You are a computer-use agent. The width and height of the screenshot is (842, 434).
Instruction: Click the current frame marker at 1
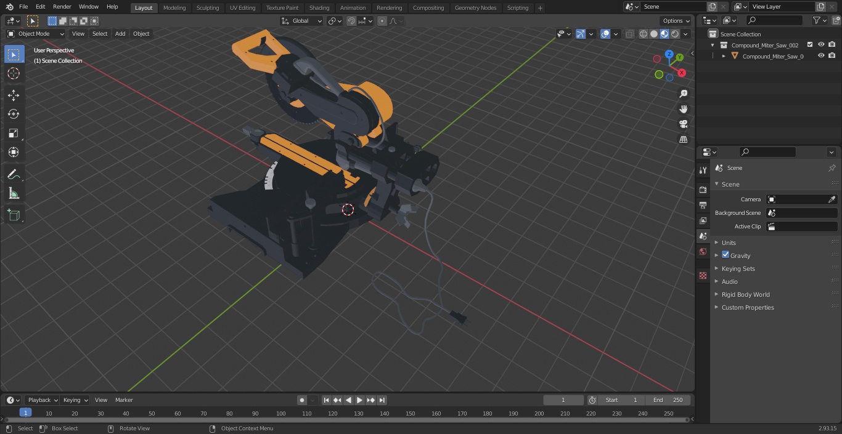[x=25, y=413]
